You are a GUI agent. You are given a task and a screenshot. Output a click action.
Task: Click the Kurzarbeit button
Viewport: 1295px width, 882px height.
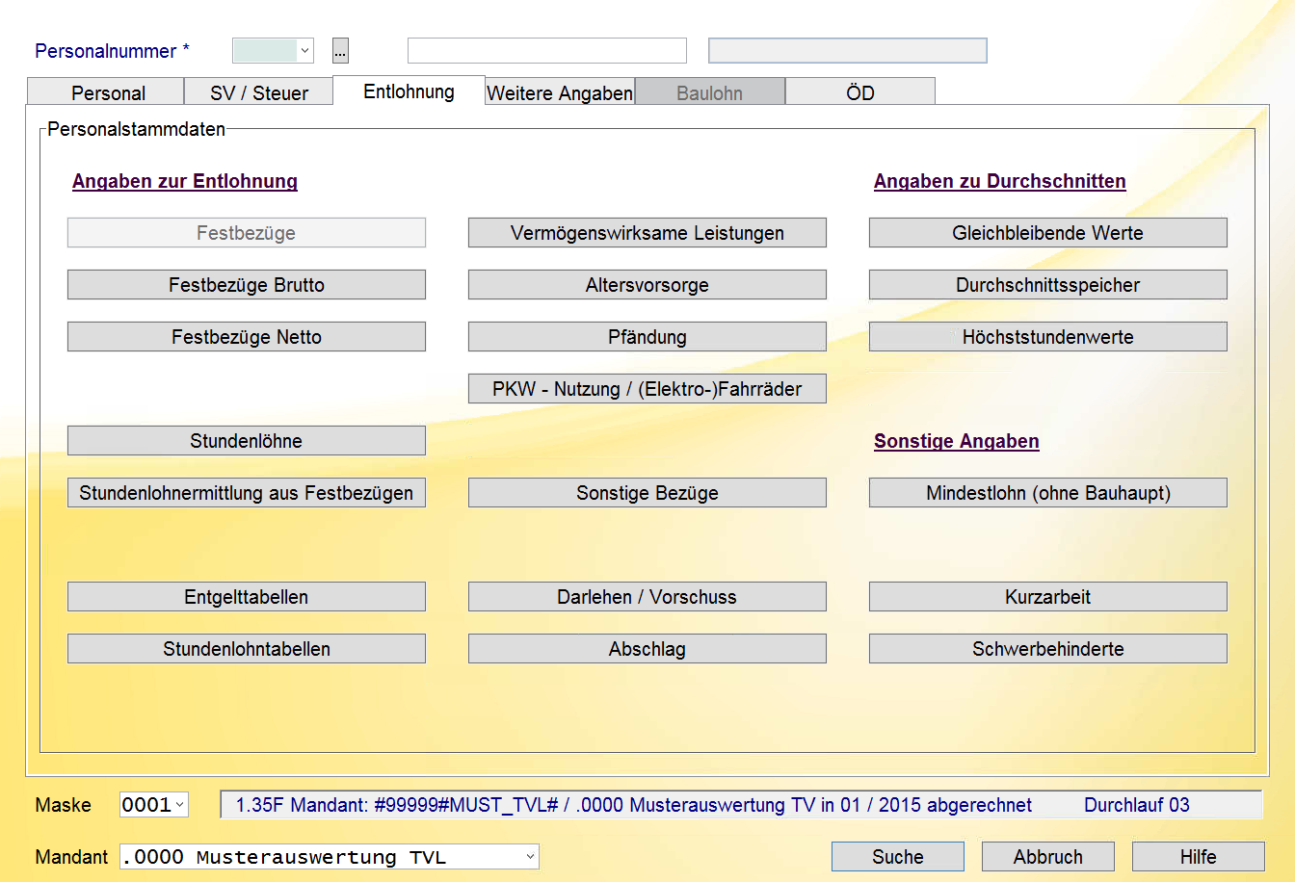[x=1048, y=597]
